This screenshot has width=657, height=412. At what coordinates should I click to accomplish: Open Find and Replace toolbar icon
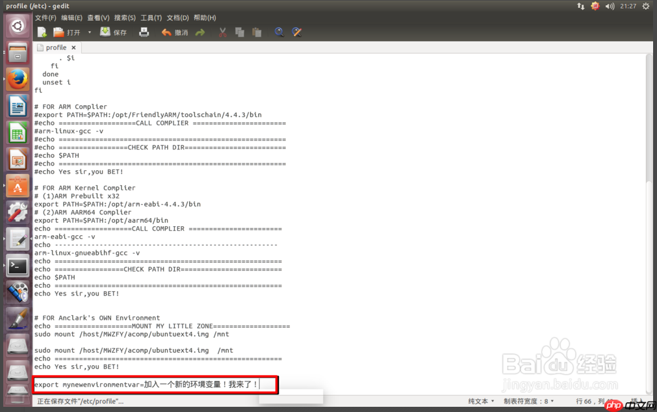pos(296,32)
